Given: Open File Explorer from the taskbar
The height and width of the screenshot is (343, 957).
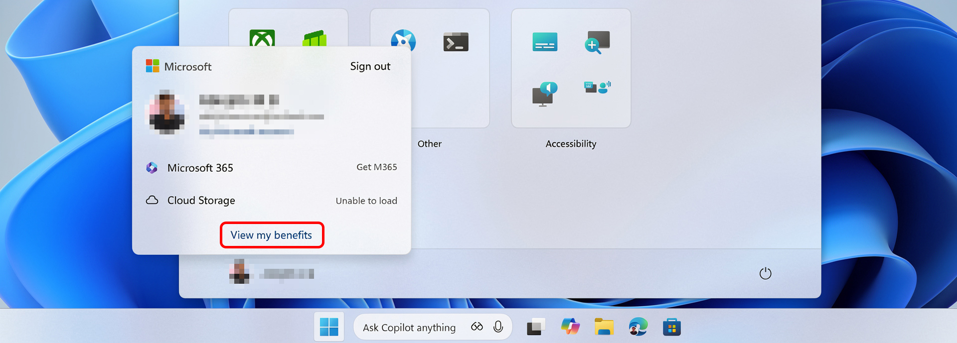Looking at the screenshot, I should point(604,327).
